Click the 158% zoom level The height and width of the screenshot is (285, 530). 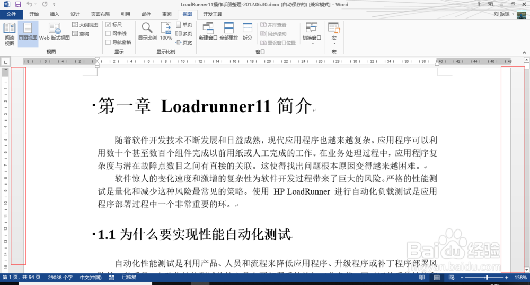click(x=520, y=278)
